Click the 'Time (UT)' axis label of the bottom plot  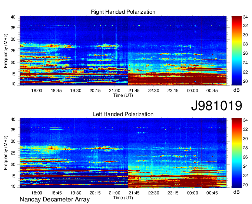pyautogui.click(x=123, y=198)
